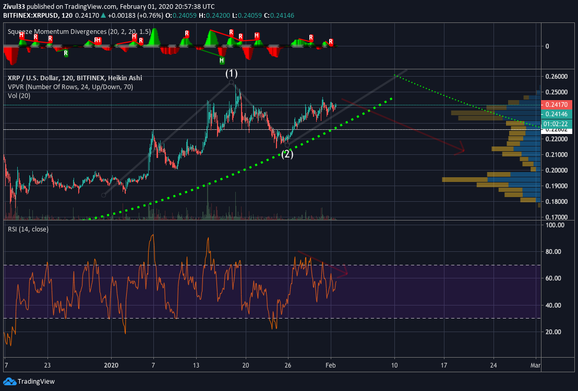578x391 pixels.
Task: Click the 'BITFINEX:XRPUSD, 120' symbol title
Action: (x=38, y=16)
